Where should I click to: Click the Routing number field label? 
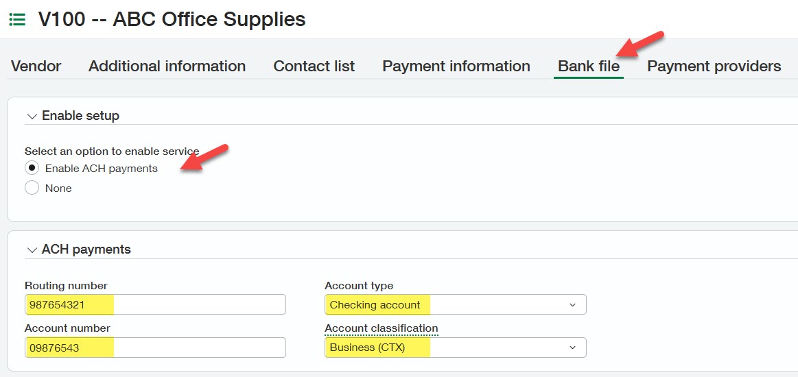[x=66, y=286]
